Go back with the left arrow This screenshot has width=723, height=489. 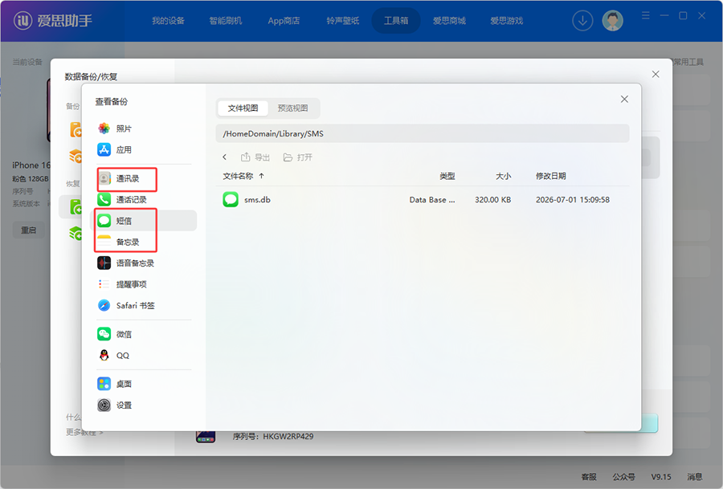coord(225,157)
